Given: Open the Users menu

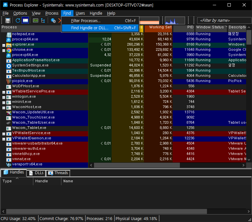Looking at the screenshot, I should tap(80, 13).
